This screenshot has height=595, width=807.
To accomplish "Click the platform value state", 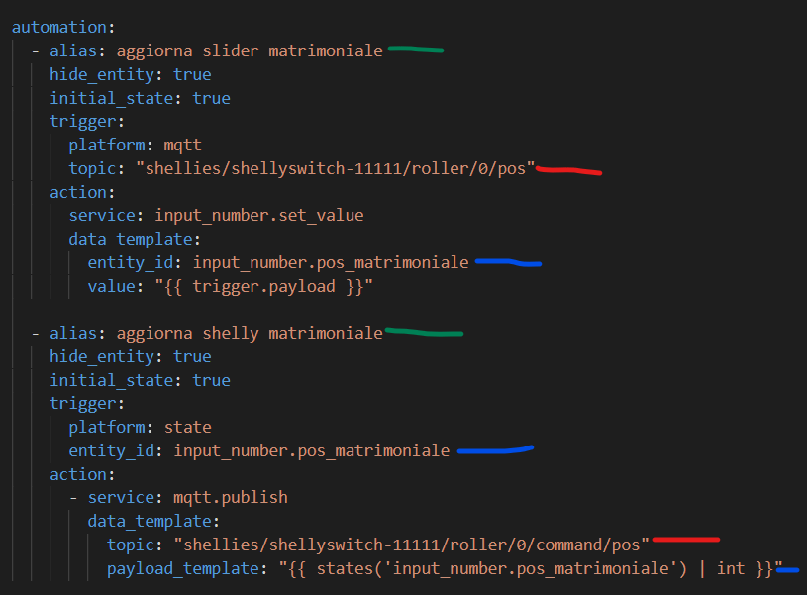I will (x=187, y=428).
